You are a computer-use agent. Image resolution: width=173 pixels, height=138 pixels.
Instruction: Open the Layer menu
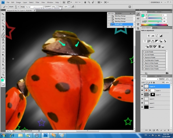[25, 2]
